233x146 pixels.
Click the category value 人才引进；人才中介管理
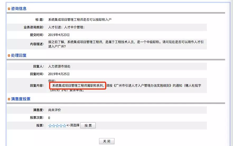coord(66,27)
